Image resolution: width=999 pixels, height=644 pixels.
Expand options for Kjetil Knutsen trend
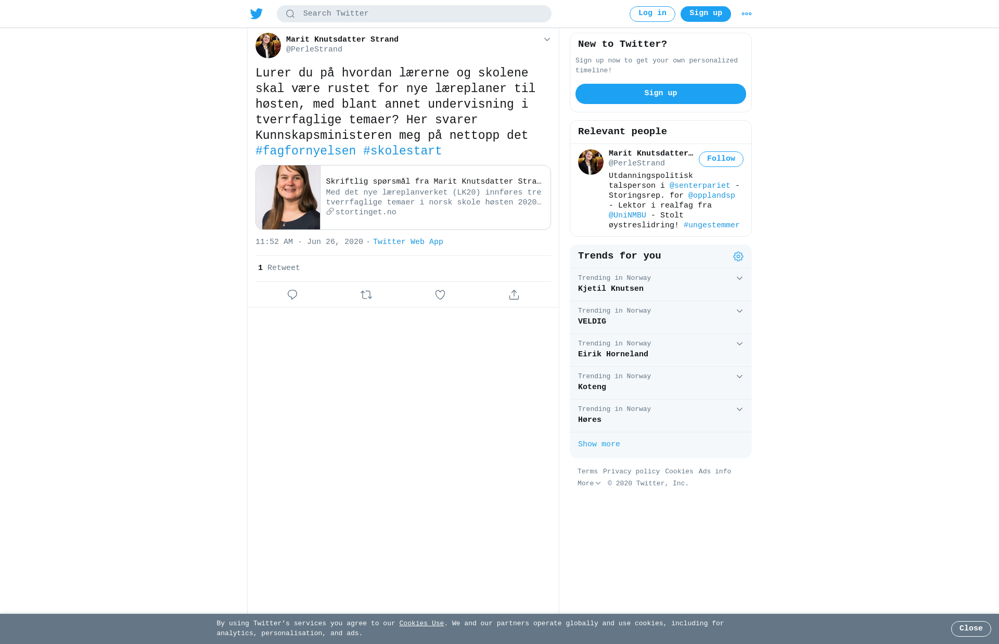739,278
